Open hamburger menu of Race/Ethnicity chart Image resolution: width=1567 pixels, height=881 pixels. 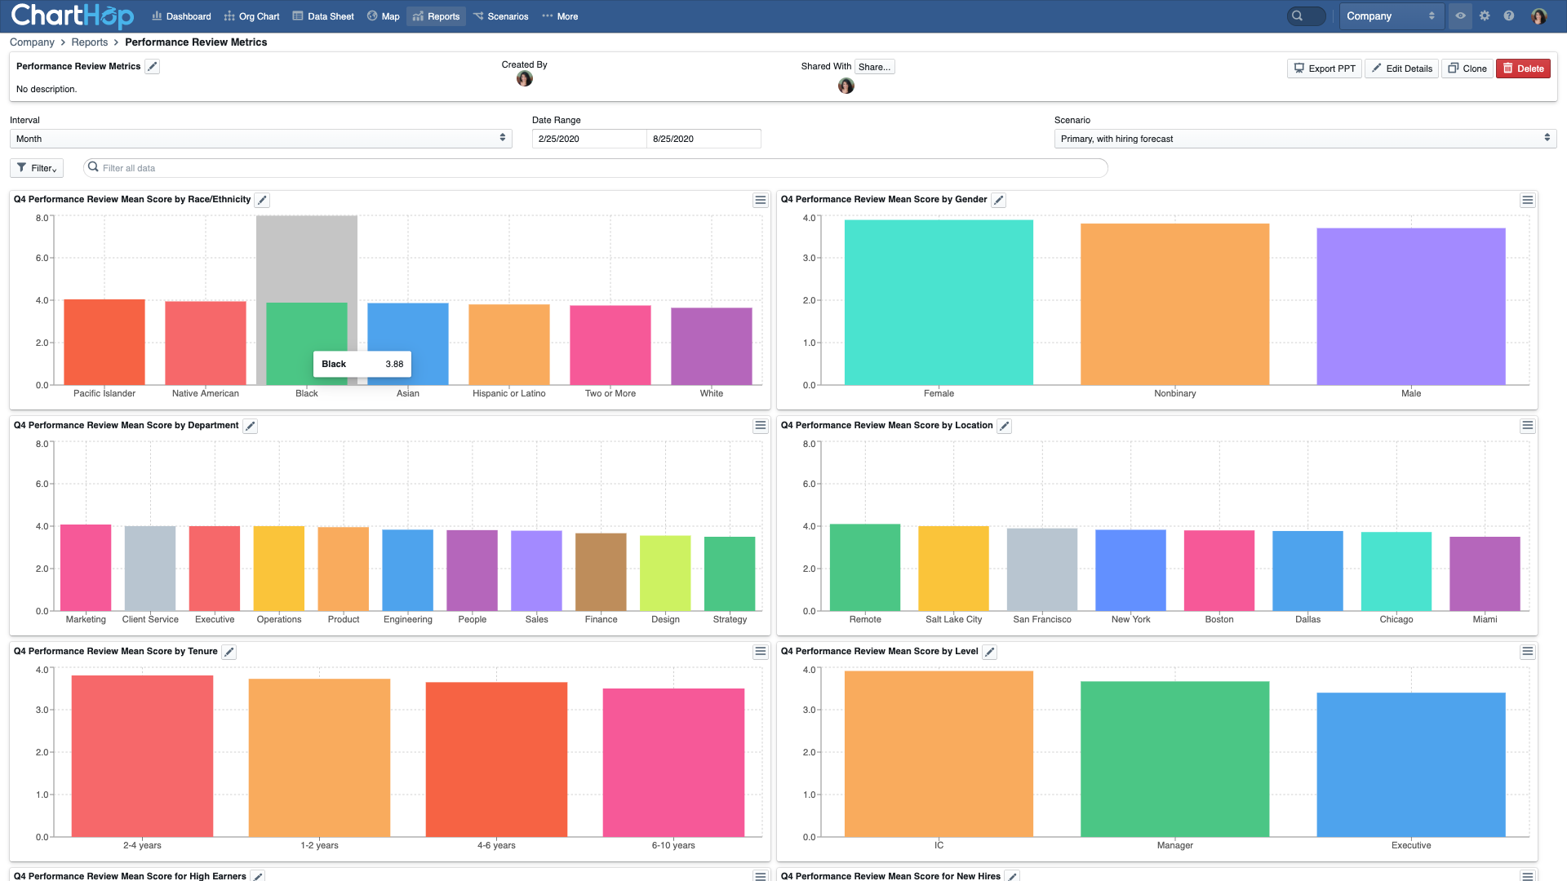760,201
